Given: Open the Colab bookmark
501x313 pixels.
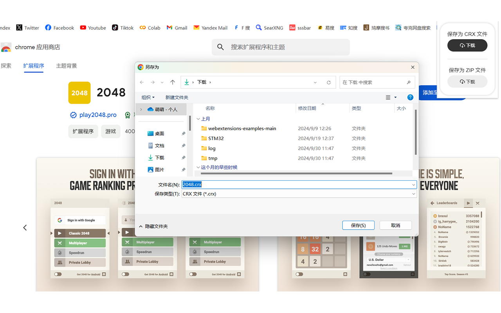Looking at the screenshot, I should (150, 28).
